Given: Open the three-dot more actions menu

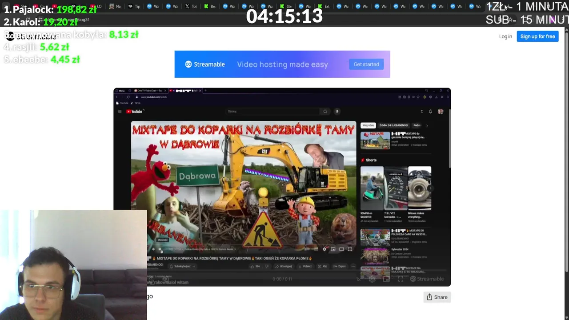Looking at the screenshot, I should (x=353, y=266).
